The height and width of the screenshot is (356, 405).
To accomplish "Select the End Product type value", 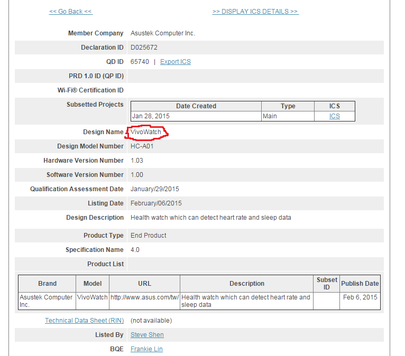I will (149, 236).
